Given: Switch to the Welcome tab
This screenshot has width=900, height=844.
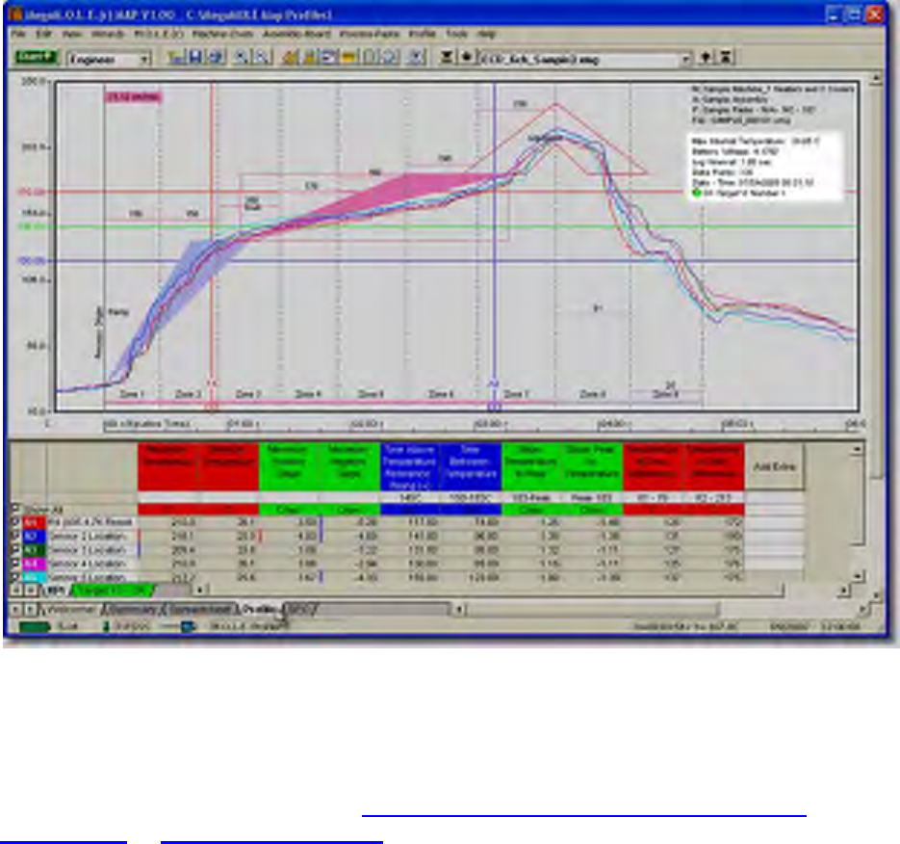Looking at the screenshot, I should click(71, 609).
